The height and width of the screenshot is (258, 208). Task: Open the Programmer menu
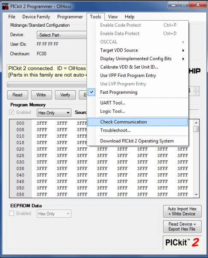pos(70,17)
